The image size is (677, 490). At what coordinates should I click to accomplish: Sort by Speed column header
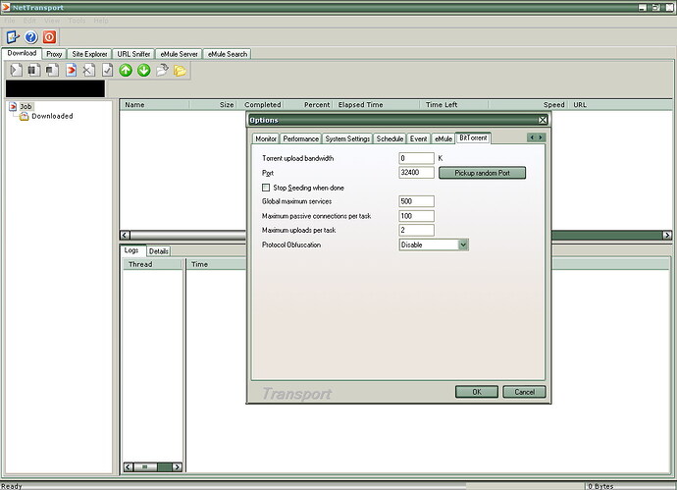pyautogui.click(x=529, y=105)
